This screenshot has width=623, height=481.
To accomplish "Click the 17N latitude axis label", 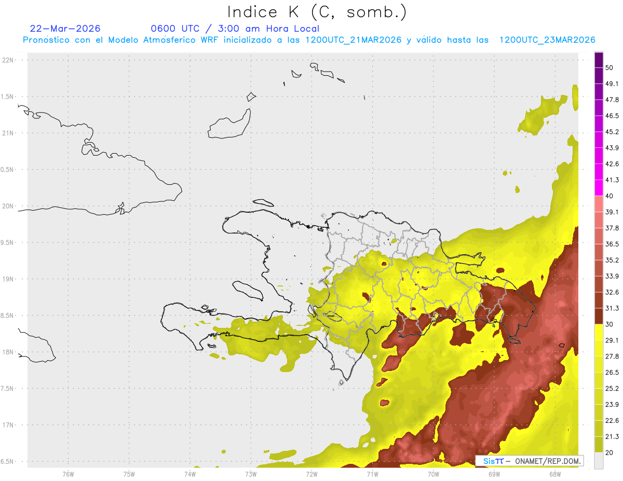I will [x=8, y=425].
